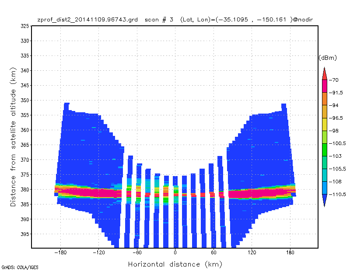Pick the bright green -100.5 to -103 band
Image resolution: width=350 pixels, height=270 pixels.
[324, 149]
